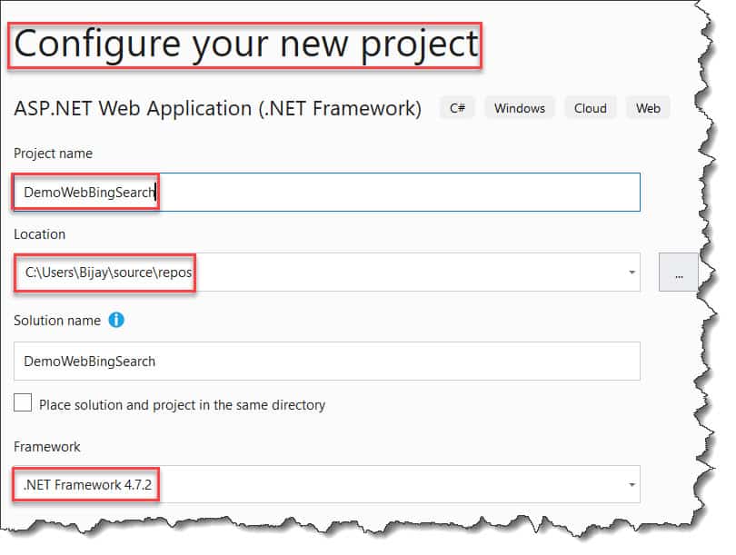Click the .NET Framework 4.7.2 selection
The image size is (736, 555).
(x=86, y=485)
